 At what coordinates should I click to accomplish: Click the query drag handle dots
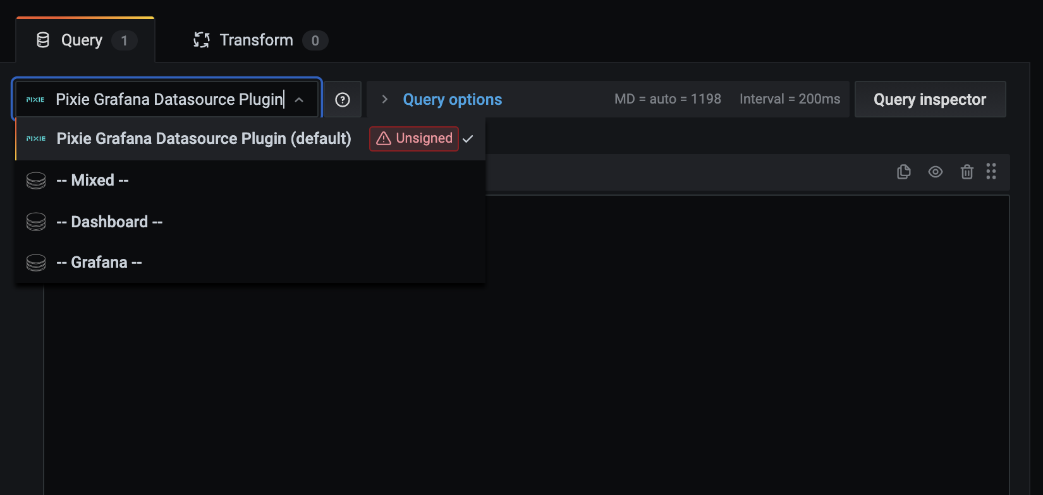click(991, 172)
